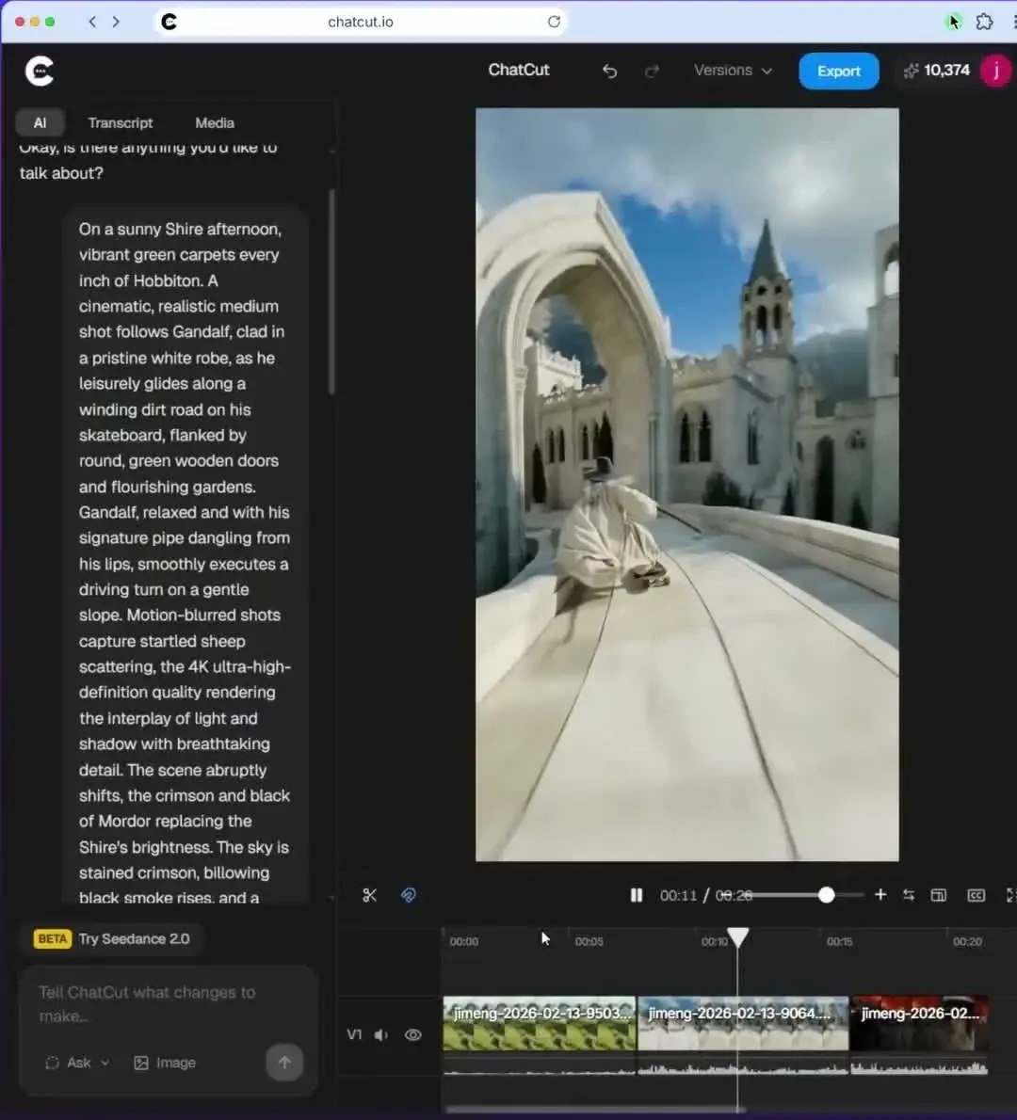Click the plus zoom-in icon
1017x1120 pixels.
(880, 894)
